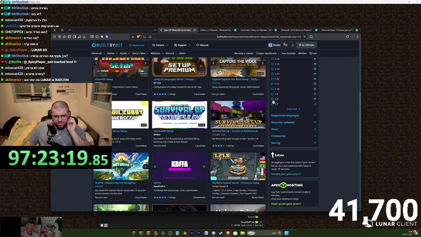
Task: Open Discord from the taskbar
Action: [213, 233]
